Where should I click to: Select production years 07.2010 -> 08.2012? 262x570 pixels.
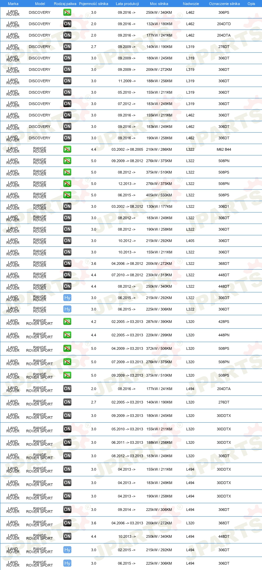click(x=127, y=275)
